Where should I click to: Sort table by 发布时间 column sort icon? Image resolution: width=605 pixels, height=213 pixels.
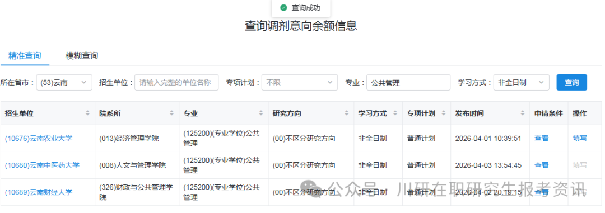pos(523,113)
